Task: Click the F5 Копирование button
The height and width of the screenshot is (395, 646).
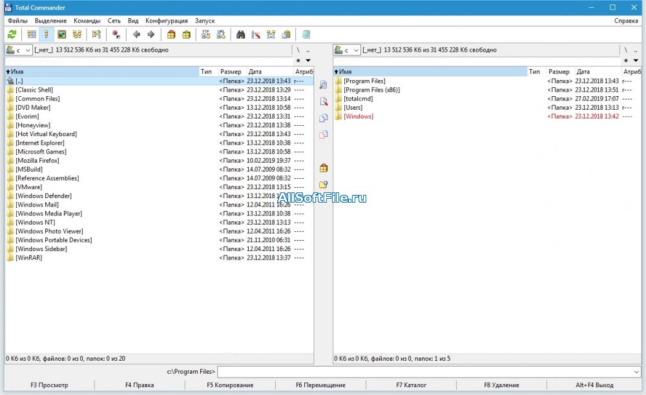Action: tap(230, 385)
